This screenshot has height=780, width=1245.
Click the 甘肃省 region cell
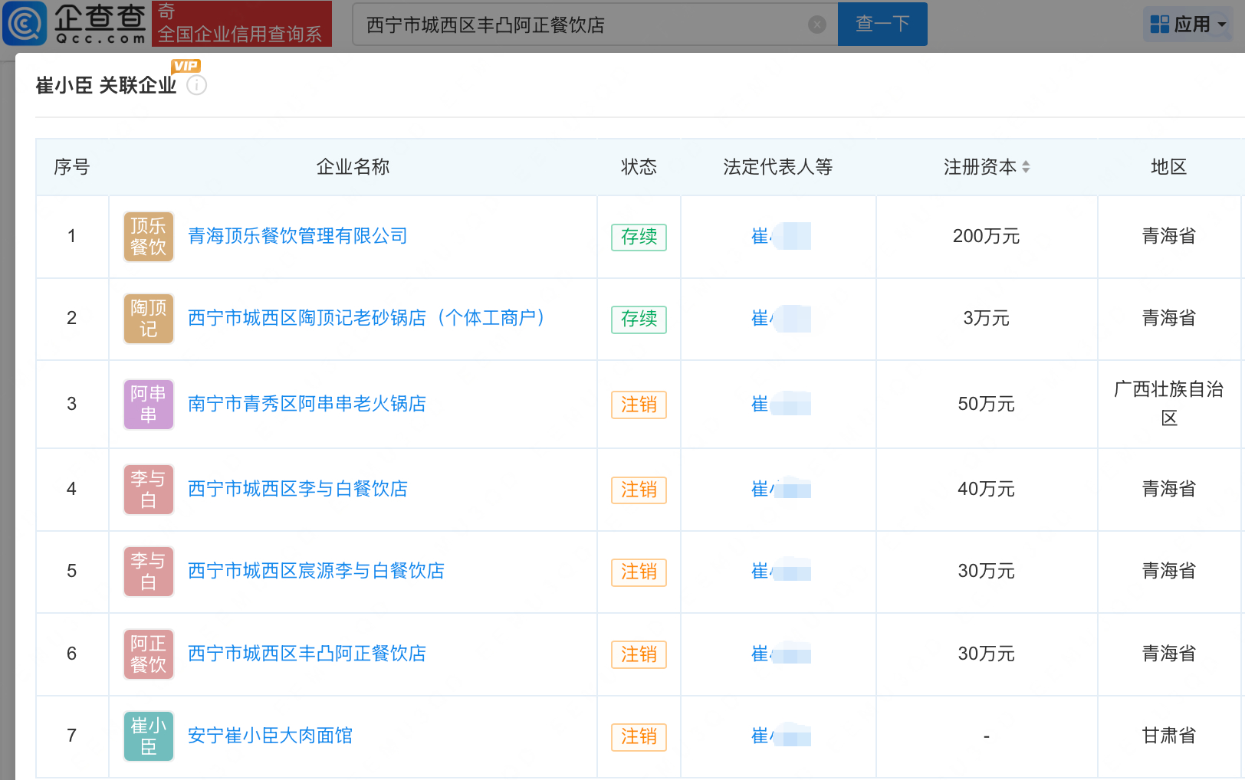coord(1168,736)
